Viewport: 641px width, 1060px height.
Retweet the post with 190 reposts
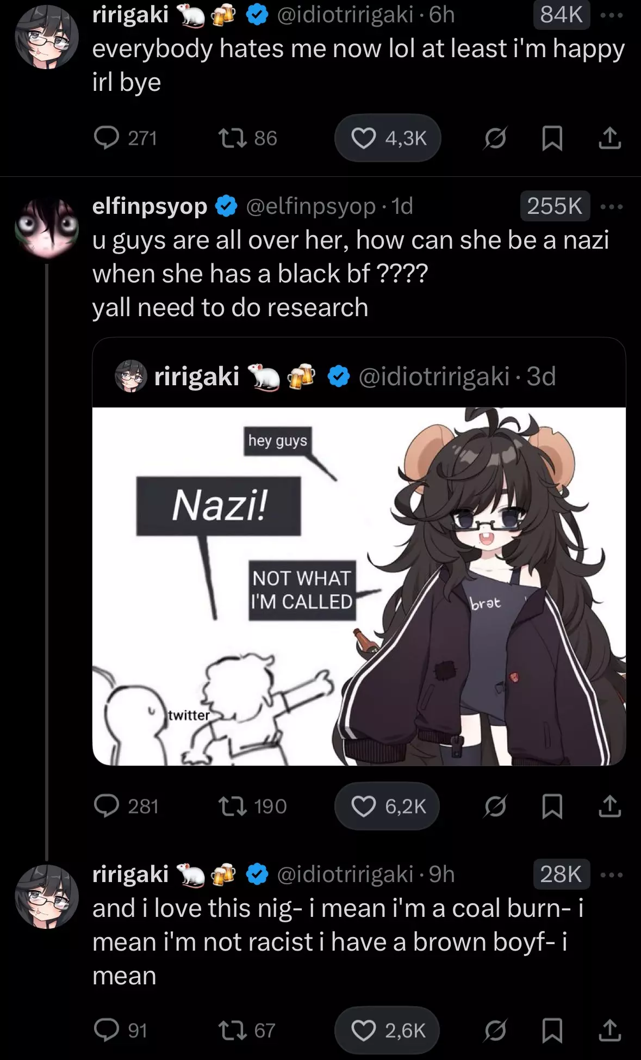tap(252, 806)
